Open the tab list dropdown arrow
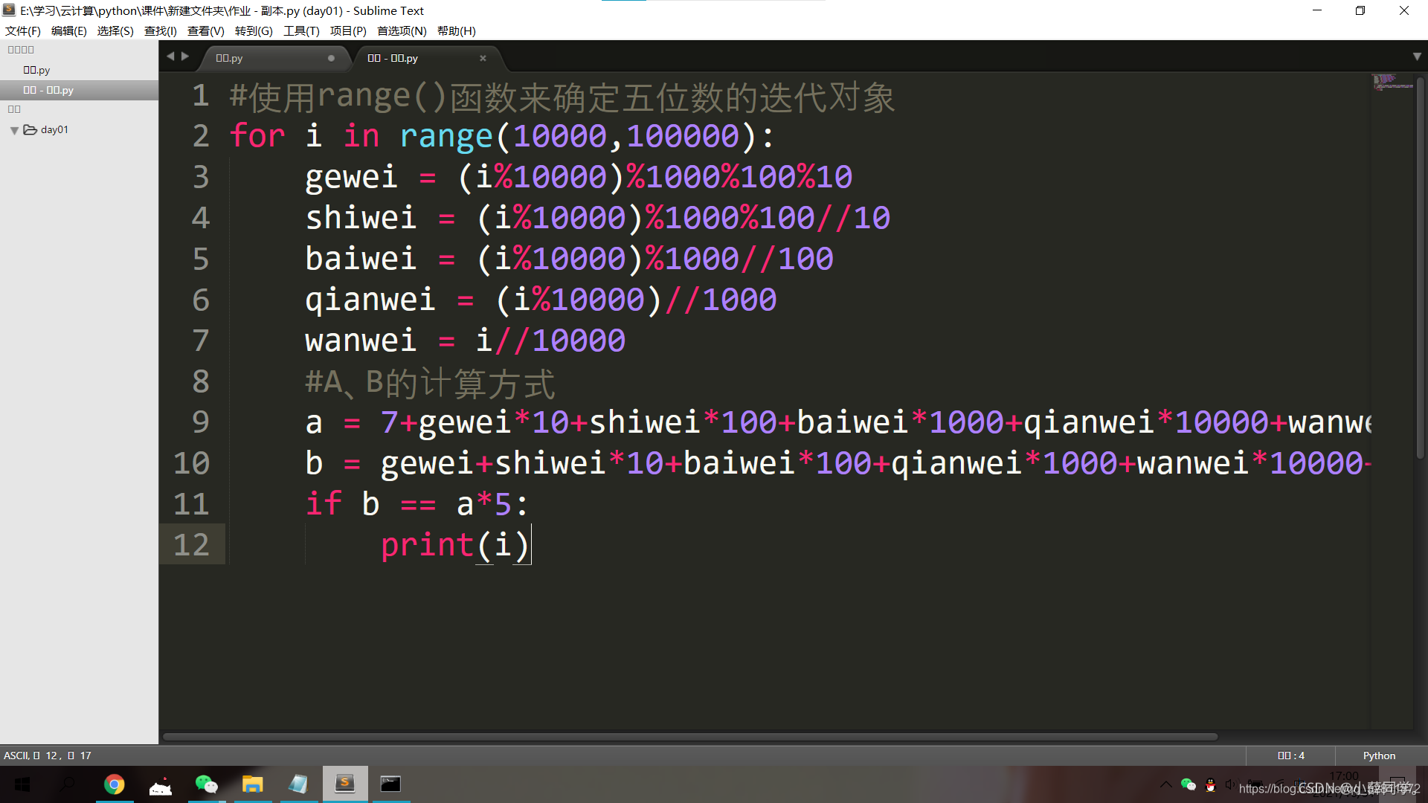The height and width of the screenshot is (803, 1428). click(x=1417, y=57)
